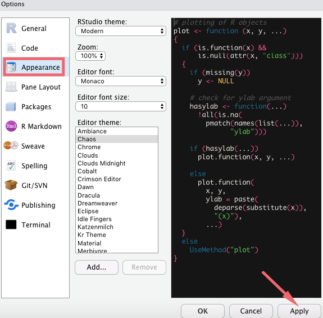Screen dimensions: 323x318
Task: Expand the Editor font Monaco dropdown
Action: [x=121, y=81]
